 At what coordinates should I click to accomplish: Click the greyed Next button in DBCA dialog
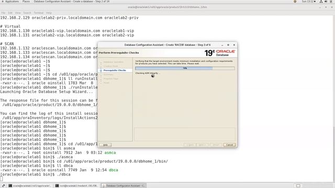pyautogui.click(x=202, y=145)
